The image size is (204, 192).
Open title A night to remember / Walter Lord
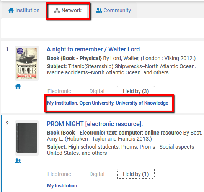point(94,49)
